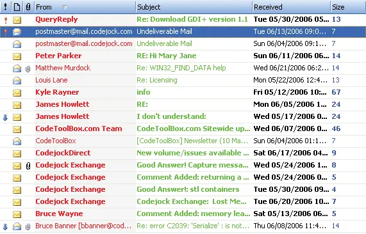The height and width of the screenshot is (234, 366).
Task: Open subject New volume/issues available
Action: pyautogui.click(x=193, y=153)
